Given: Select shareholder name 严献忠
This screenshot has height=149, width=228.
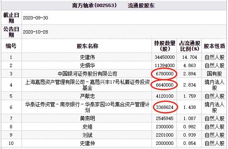Looking at the screenshot, I should pos(87,96).
